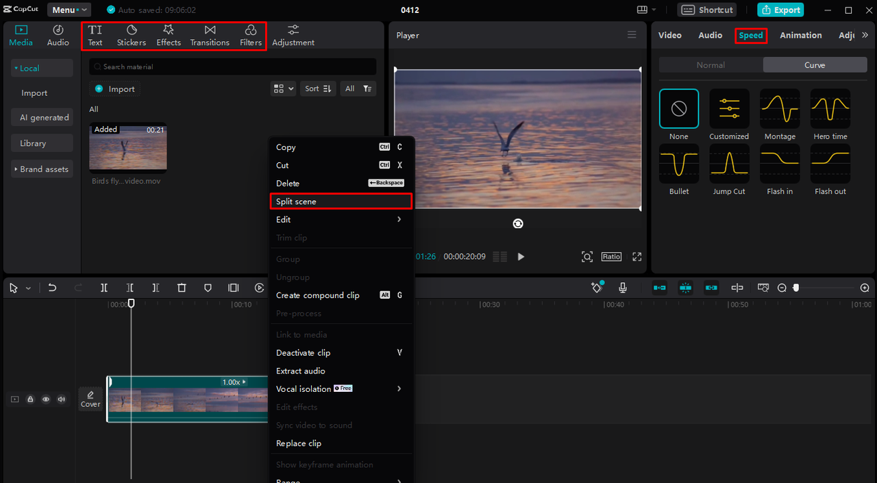The height and width of the screenshot is (483, 877).
Task: Click the microphone Record voiceover icon
Action: (x=623, y=288)
